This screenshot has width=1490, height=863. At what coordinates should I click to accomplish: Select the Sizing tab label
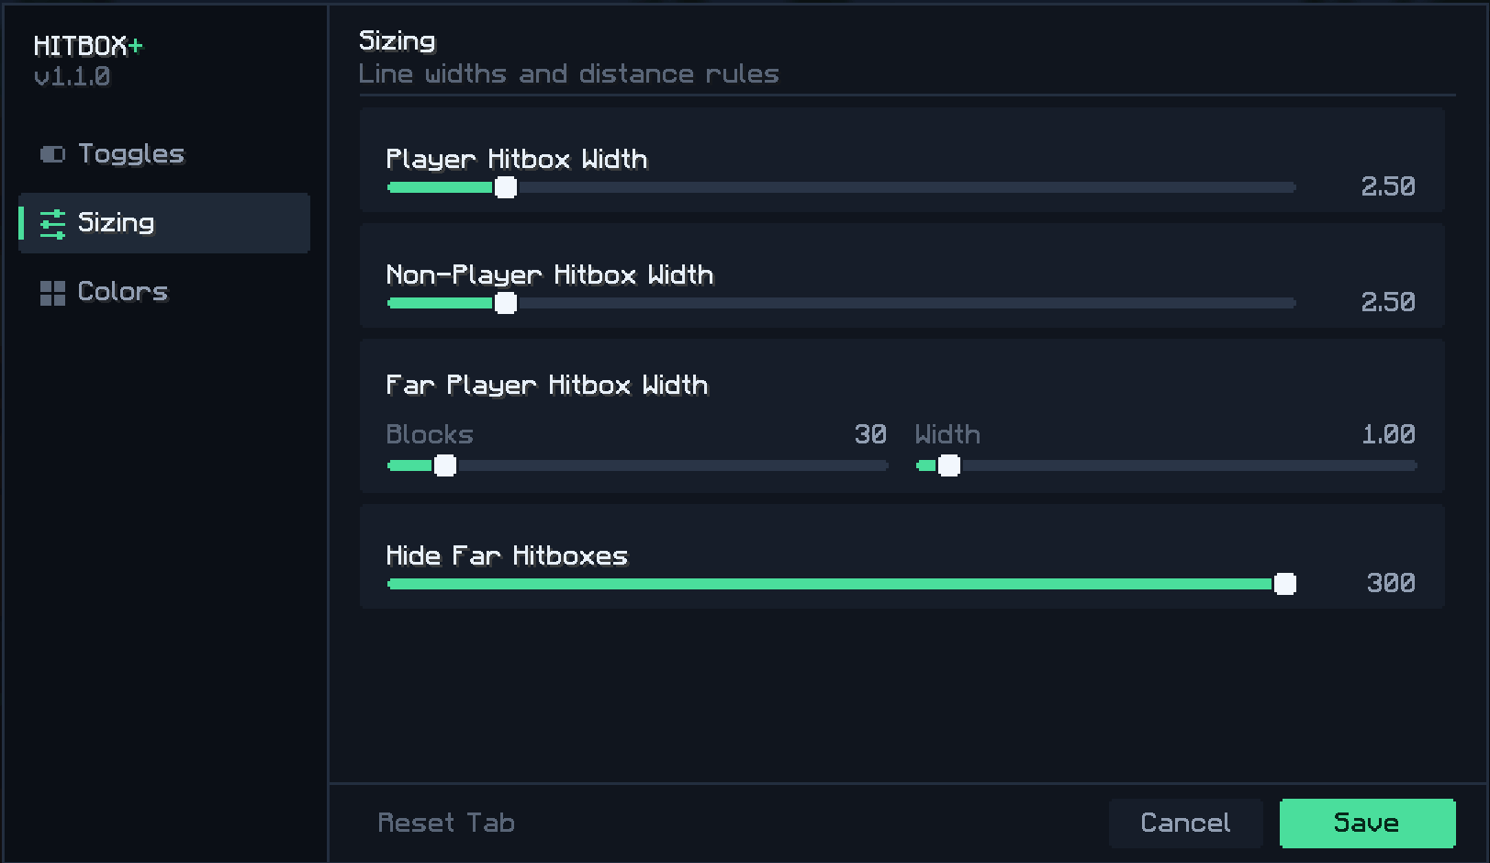click(x=116, y=223)
